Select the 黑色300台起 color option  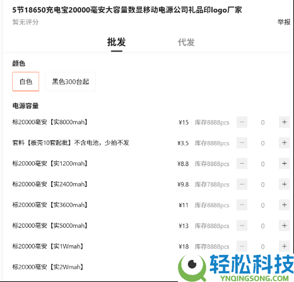[x=71, y=81]
